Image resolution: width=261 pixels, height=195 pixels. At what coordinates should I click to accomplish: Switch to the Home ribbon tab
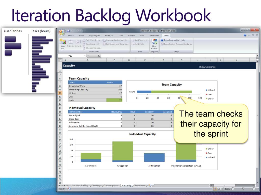pyautogui.click(x=71, y=36)
